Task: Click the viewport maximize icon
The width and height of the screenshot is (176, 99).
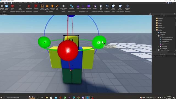Action: pos(150,14)
